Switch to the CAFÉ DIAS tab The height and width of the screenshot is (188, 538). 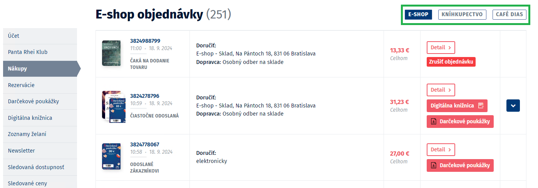click(510, 15)
